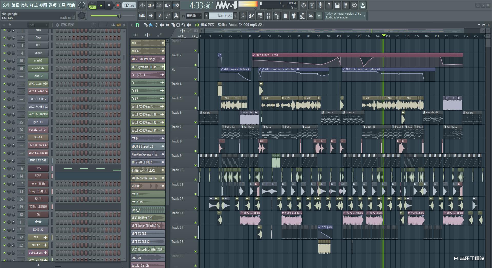Click the one-click audio recording microphone icon
492x268 pixels.
(320, 5)
